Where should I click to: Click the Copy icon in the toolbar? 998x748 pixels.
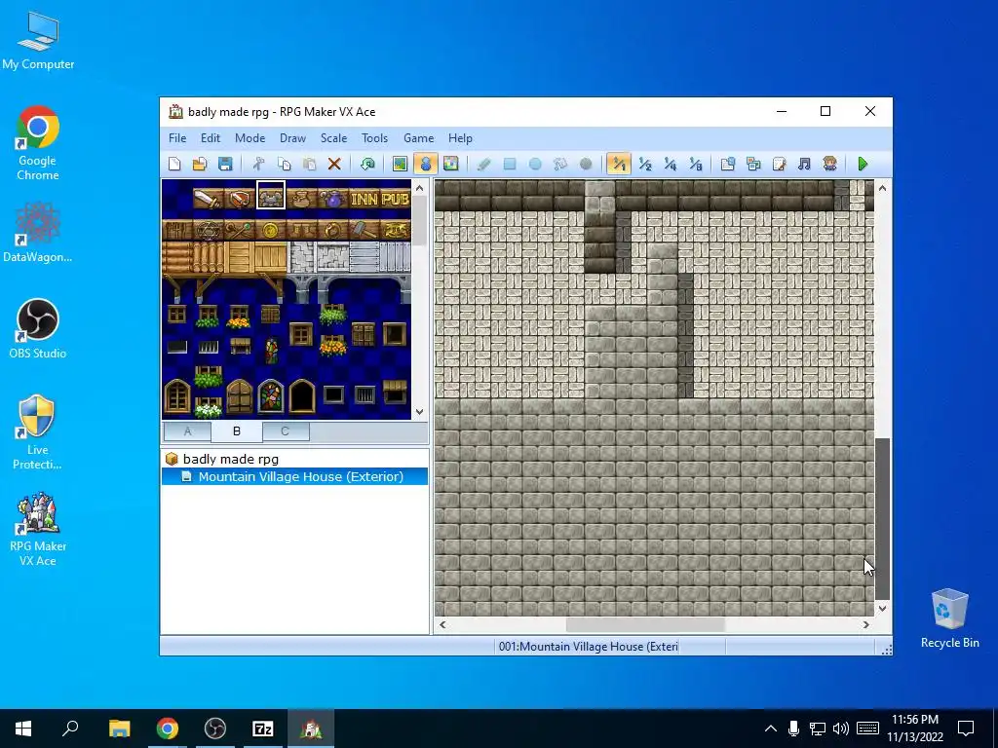(x=284, y=164)
